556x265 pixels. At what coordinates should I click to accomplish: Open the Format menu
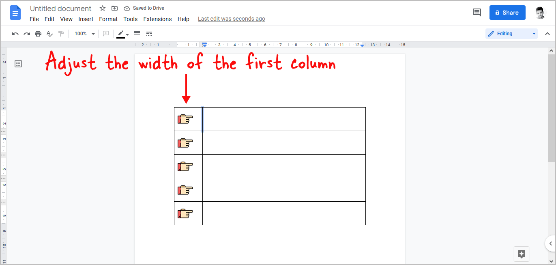coord(108,19)
